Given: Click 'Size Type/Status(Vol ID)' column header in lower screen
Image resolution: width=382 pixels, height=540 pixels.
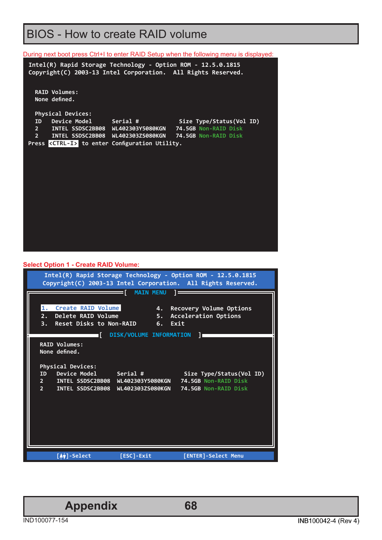Looking at the screenshot, I should coord(224,374).
